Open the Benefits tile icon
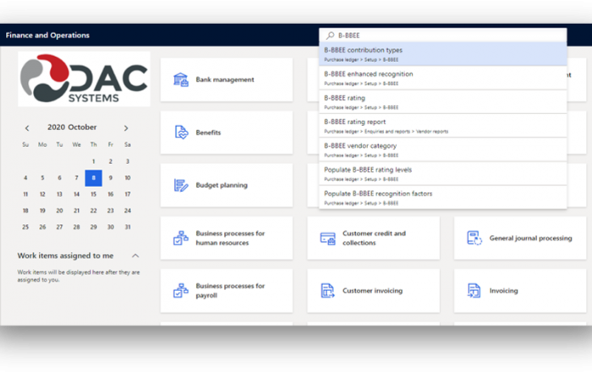This screenshot has width=592, height=373. point(180,133)
